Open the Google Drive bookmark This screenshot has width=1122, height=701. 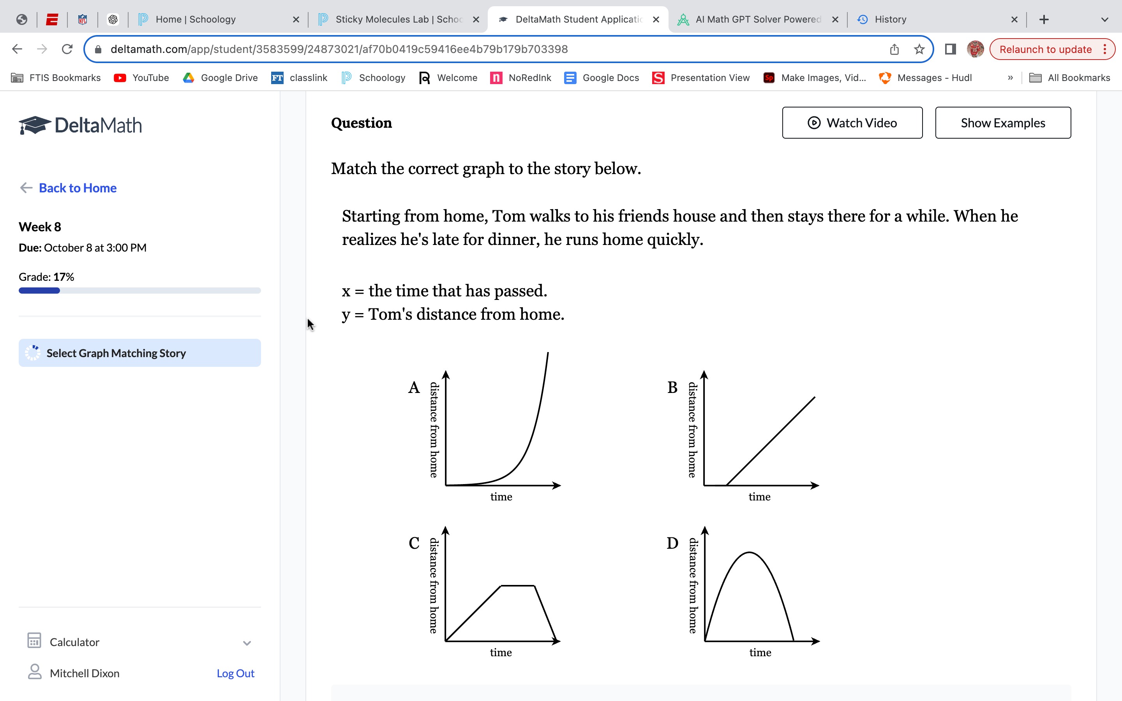coord(220,78)
